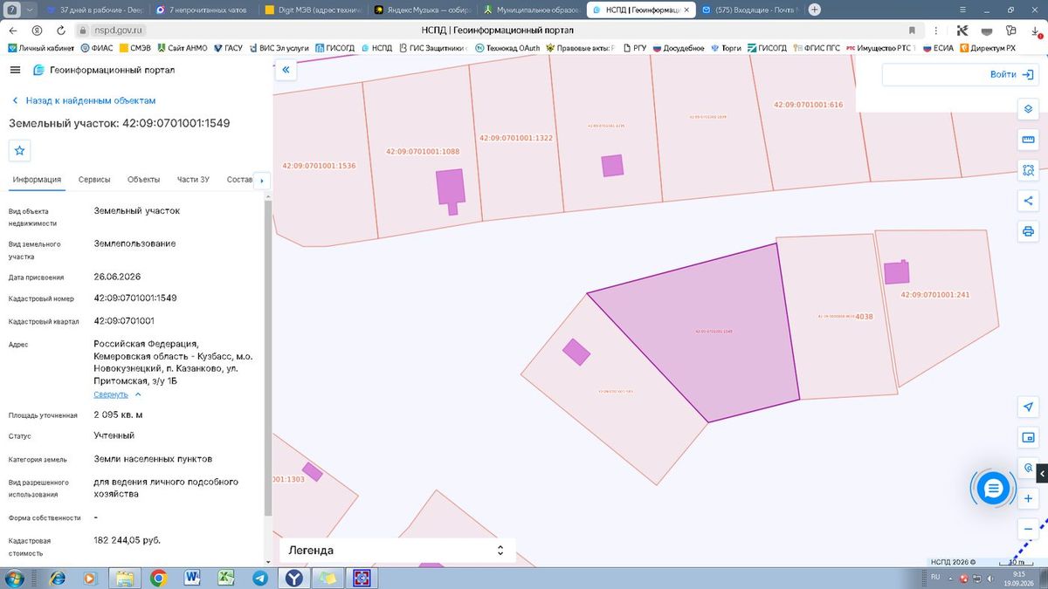Click Назад к найденным объектам link

click(84, 100)
